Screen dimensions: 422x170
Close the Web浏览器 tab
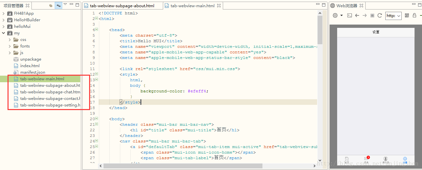361,6
